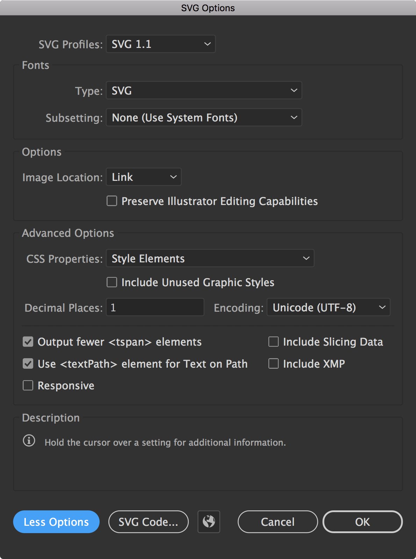Image resolution: width=416 pixels, height=559 pixels.
Task: Enable Preserve Illustrator Editing Capabilities
Action: pos(112,201)
